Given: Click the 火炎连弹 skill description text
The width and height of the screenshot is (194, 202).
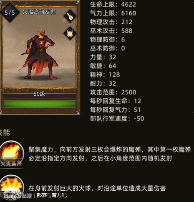Looking at the screenshot, I should pos(110,154).
